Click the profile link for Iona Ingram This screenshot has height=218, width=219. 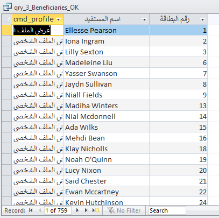[38, 41]
